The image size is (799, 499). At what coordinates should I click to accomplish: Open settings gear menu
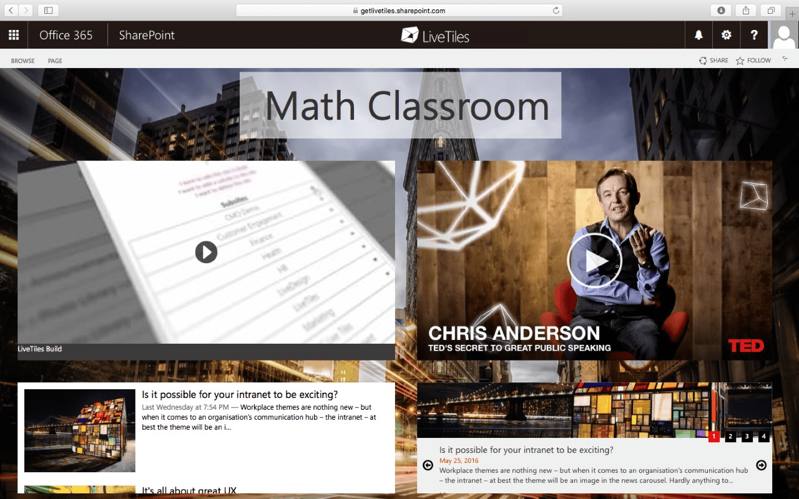pyautogui.click(x=726, y=35)
